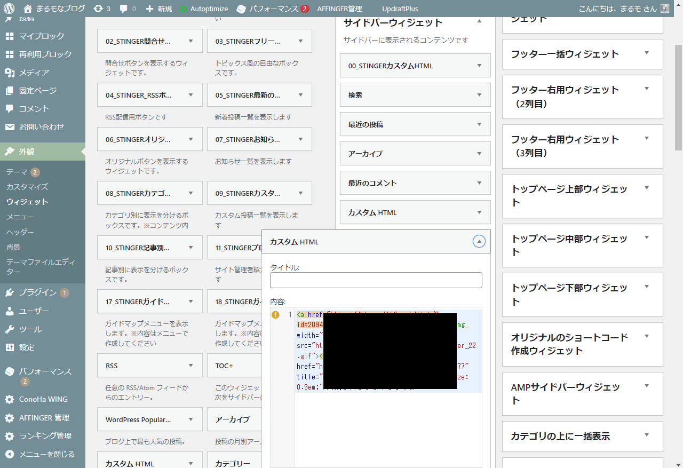This screenshot has width=683, height=468.
Task: Go to カスタマイズ submenu
Action: click(27, 187)
